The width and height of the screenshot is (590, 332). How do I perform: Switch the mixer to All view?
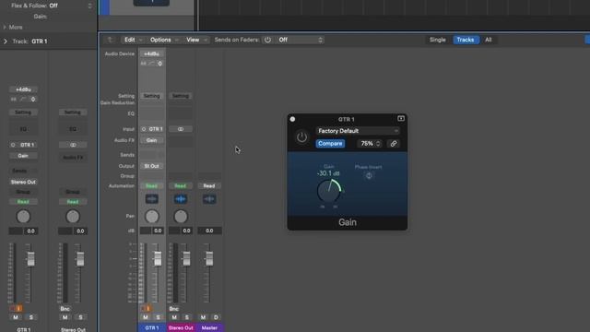tap(488, 40)
